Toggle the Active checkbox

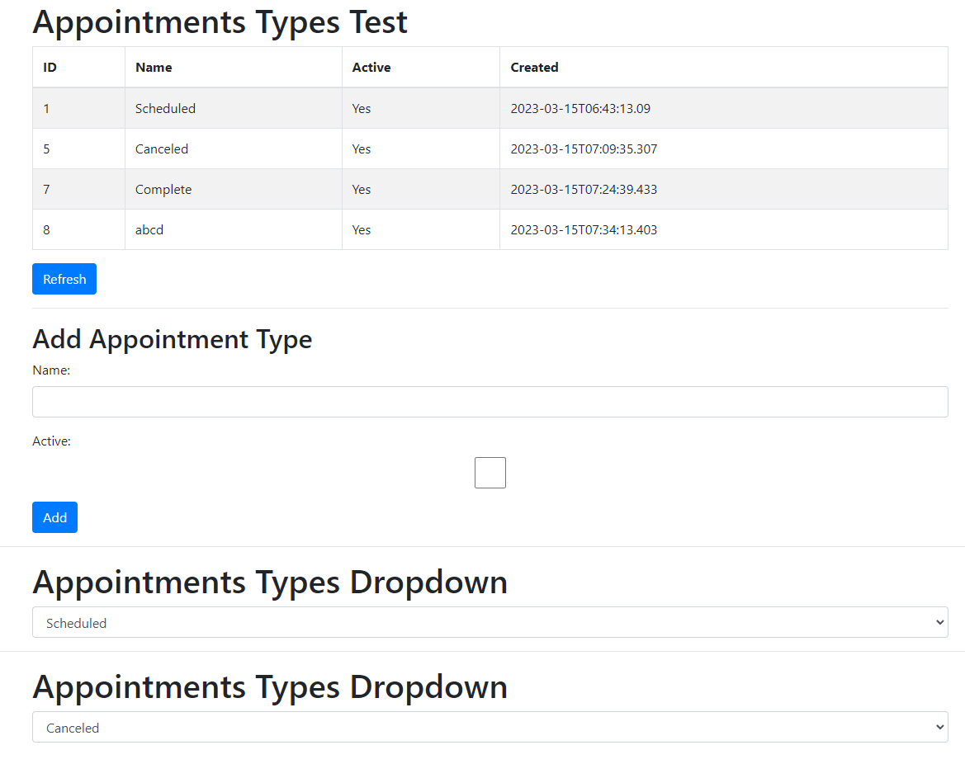click(490, 473)
